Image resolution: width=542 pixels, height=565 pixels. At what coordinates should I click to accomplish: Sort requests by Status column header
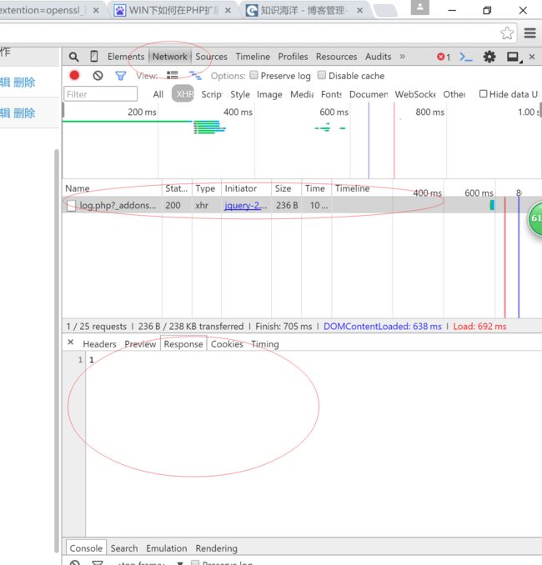coord(176,188)
